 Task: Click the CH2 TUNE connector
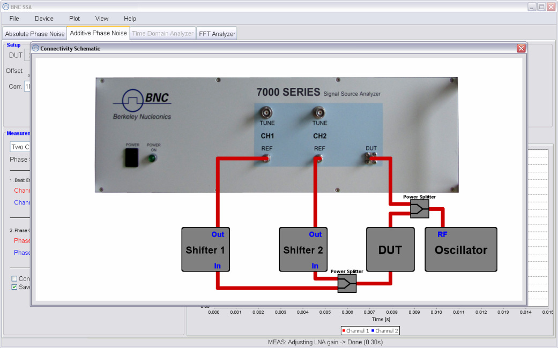pos(319,112)
